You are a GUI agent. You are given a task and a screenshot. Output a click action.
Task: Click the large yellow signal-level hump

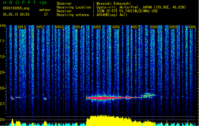coord(109,121)
